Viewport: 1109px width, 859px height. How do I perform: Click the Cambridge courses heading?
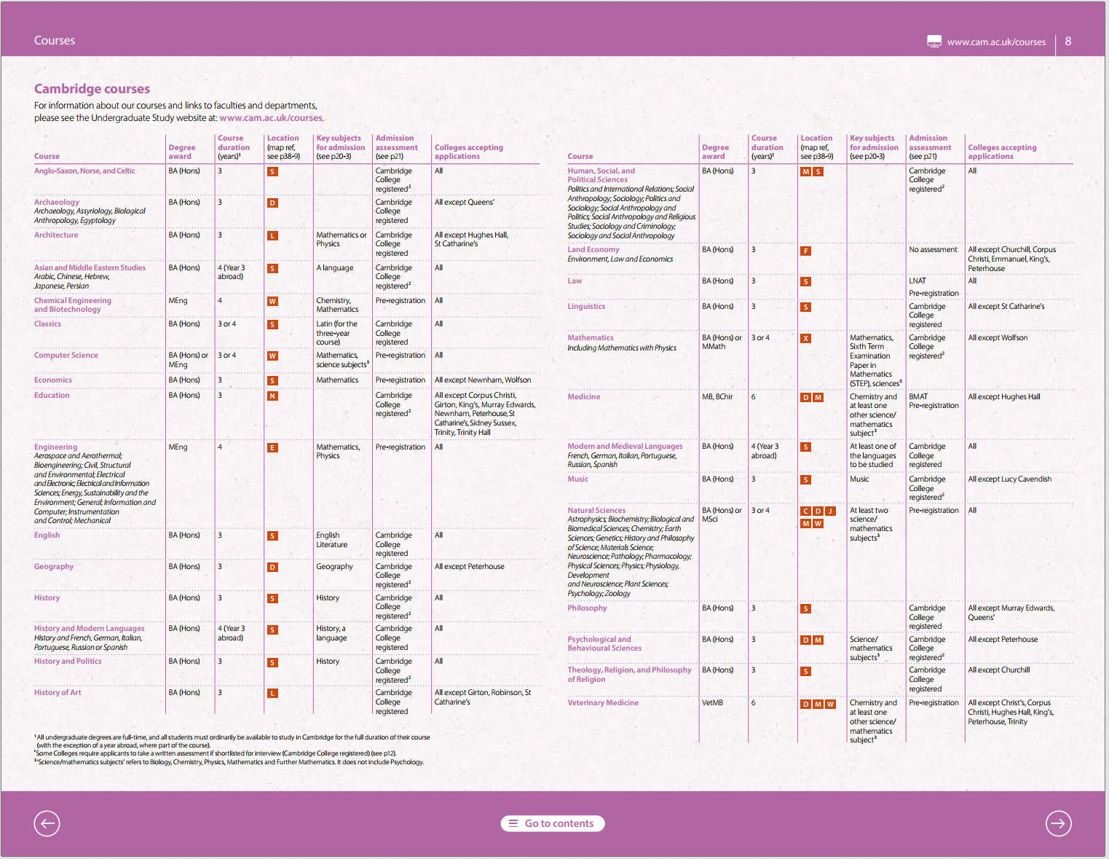[x=92, y=89]
